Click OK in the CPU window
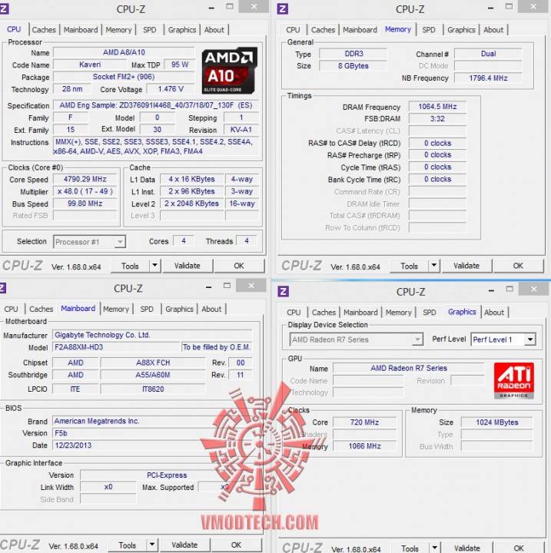 pos(239,266)
